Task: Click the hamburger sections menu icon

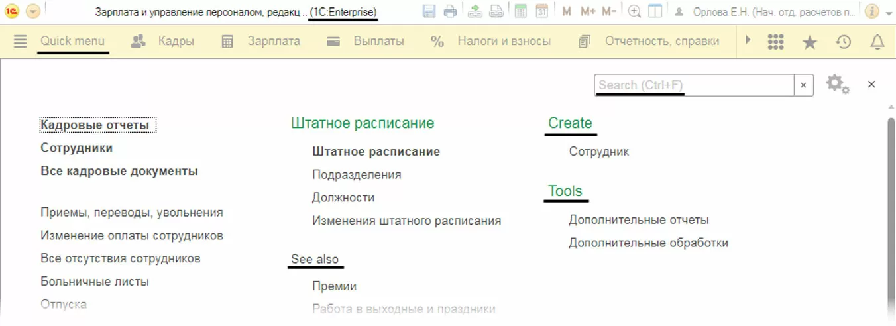Action: tap(21, 41)
